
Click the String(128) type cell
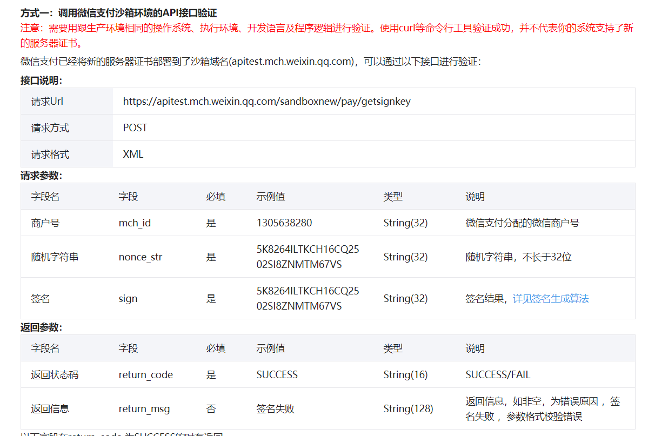[408, 409]
